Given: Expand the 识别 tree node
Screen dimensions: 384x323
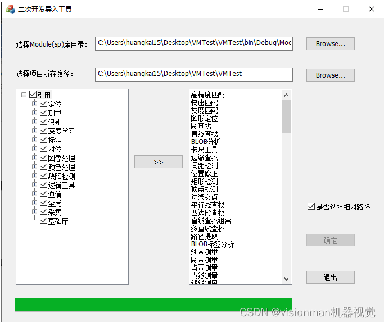Looking at the screenshot, I should [34, 122].
